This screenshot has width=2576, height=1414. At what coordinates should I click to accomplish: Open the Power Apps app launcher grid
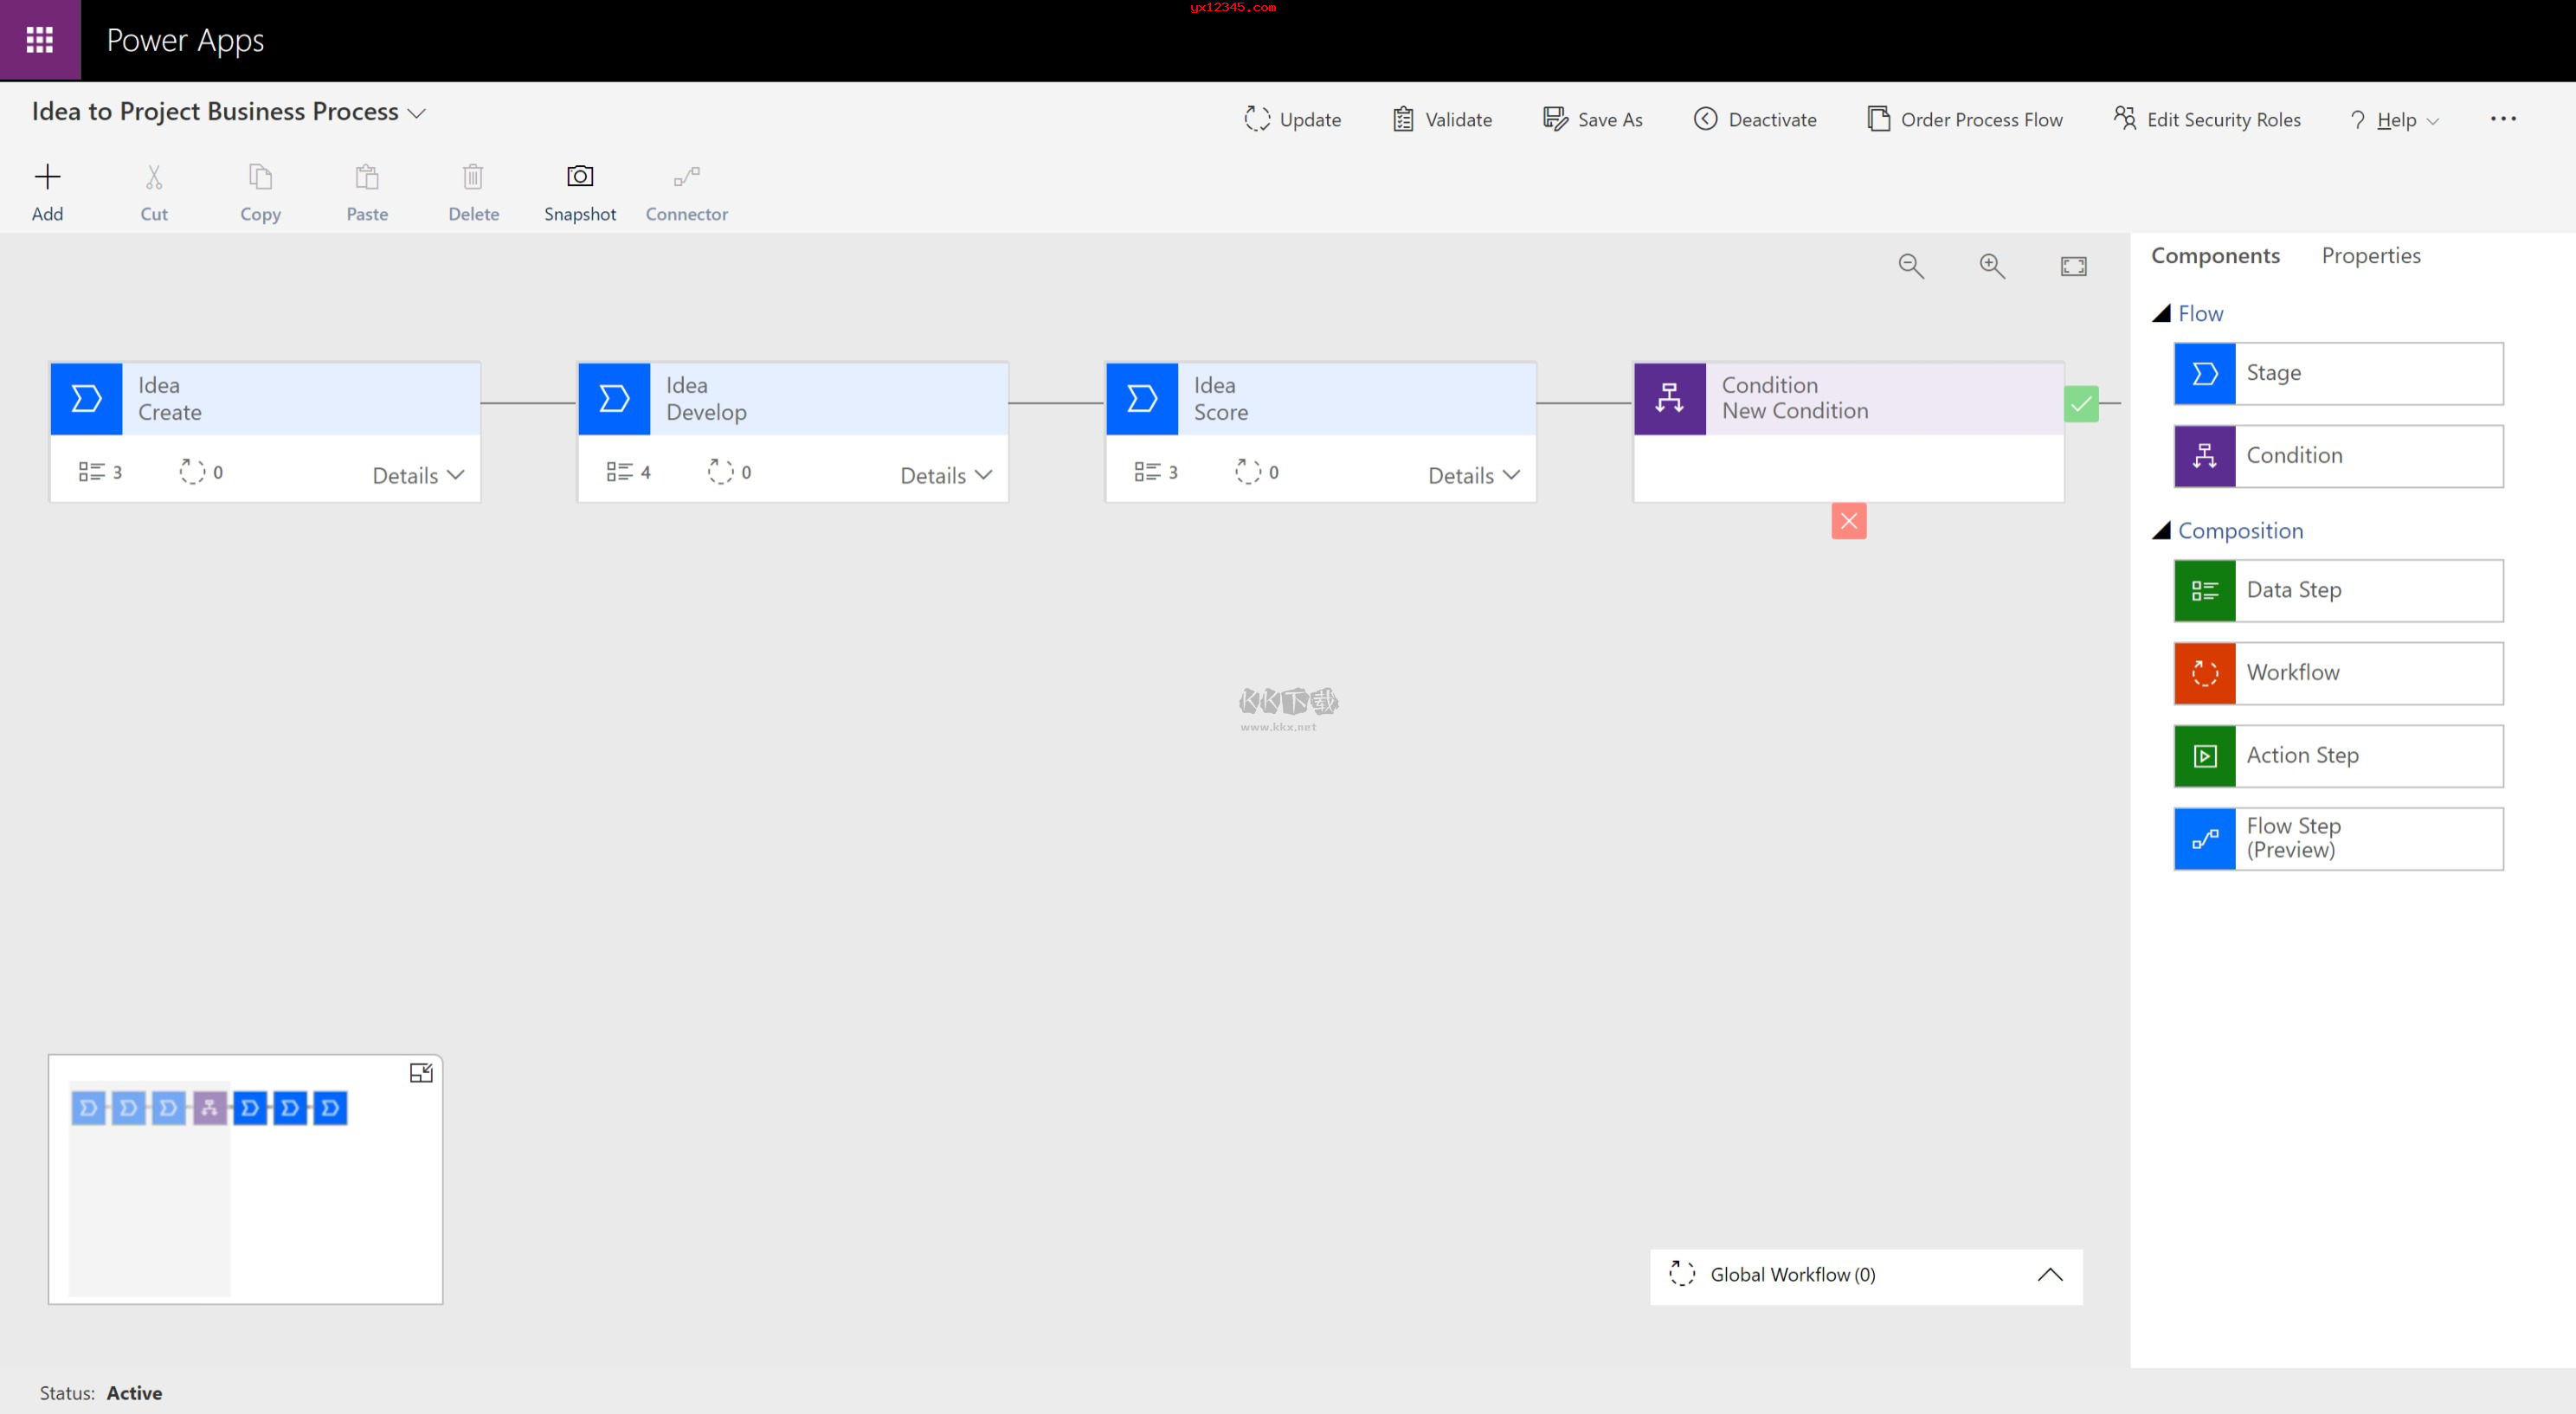coord(40,40)
